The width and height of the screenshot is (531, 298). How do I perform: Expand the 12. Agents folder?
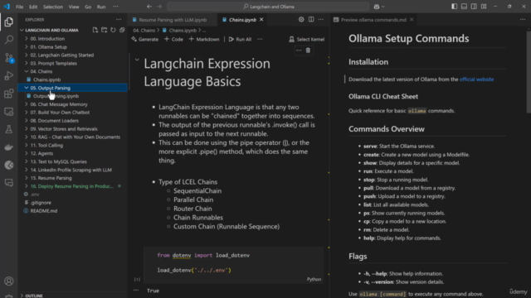(72, 153)
